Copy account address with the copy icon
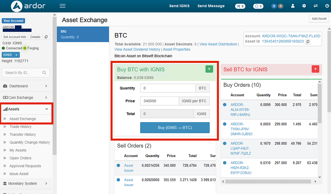 46,37
